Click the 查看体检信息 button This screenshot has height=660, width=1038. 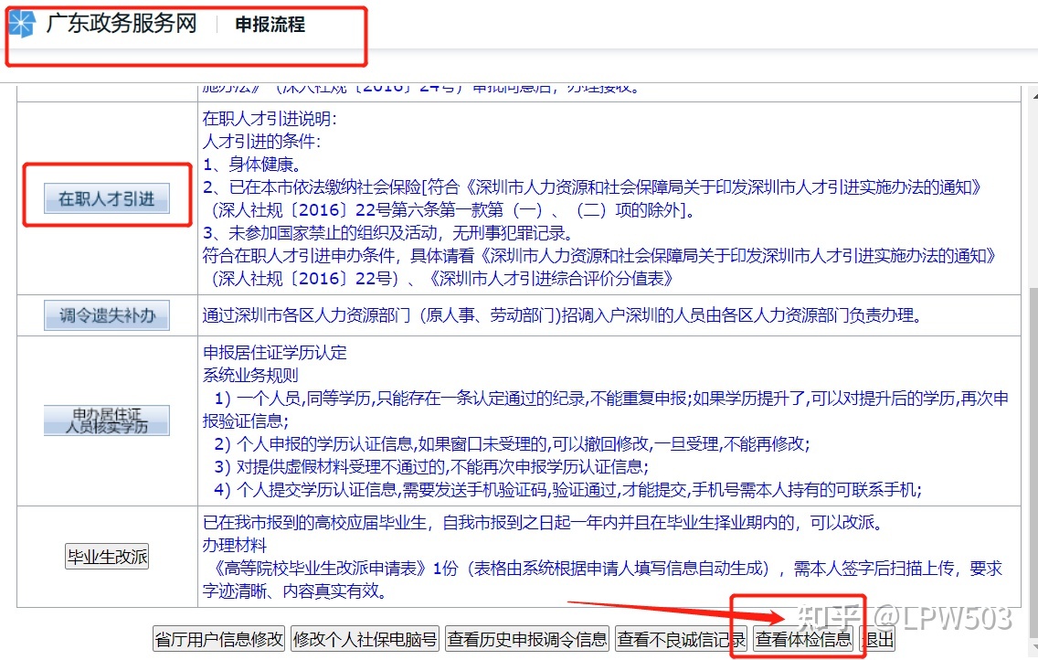[804, 639]
